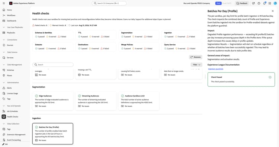
Task: Go to Home in the sidebar
Action: click(x=9, y=10)
